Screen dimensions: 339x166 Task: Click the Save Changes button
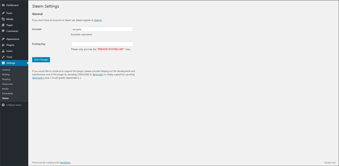pos(41,60)
